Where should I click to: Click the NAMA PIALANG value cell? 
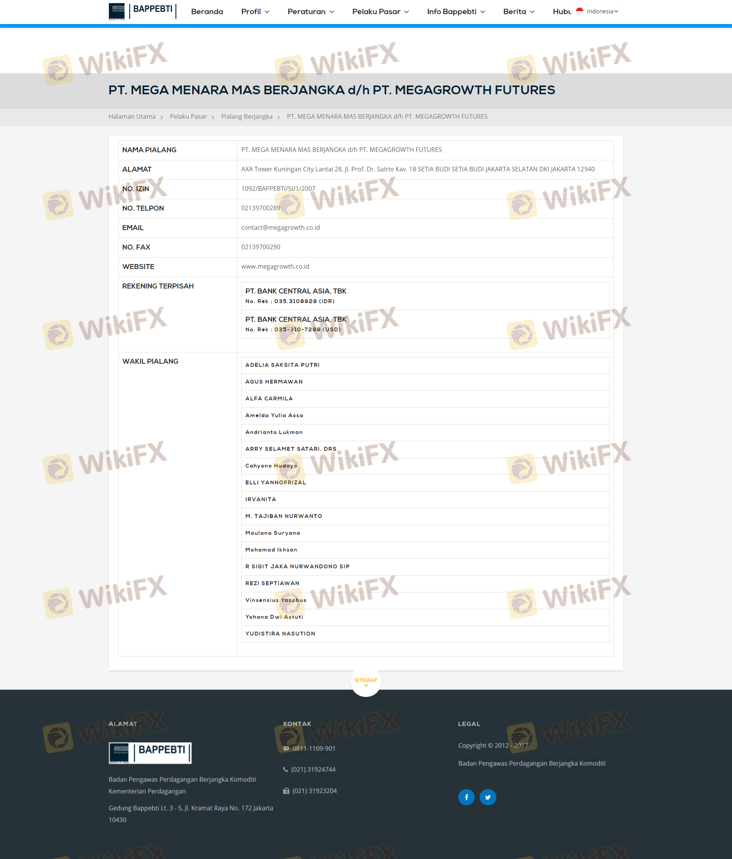click(425, 150)
